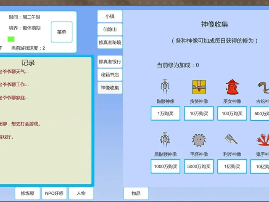Click the 巫女神像 label
Viewport: 269px width, 202px height.
(x=232, y=101)
